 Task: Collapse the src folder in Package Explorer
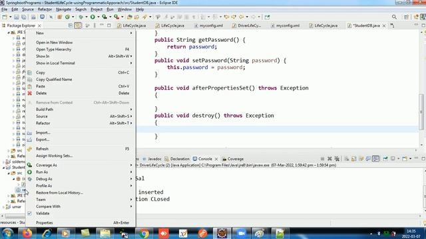click(x=9, y=173)
